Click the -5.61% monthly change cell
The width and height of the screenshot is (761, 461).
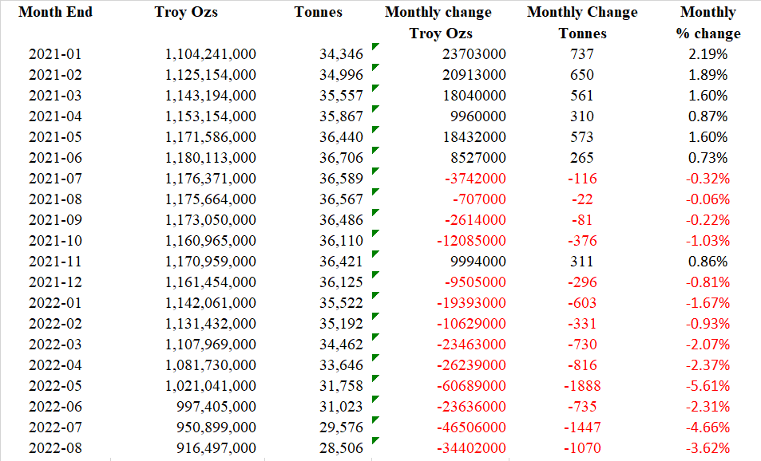click(707, 386)
